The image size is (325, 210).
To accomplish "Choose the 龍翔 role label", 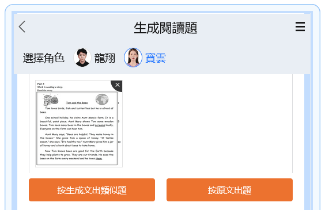I will click(x=105, y=58).
